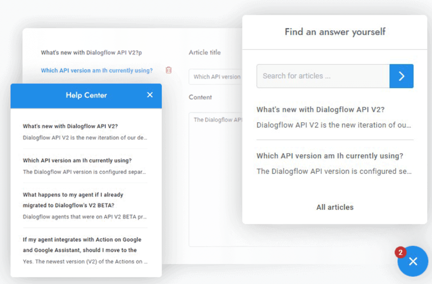Select 'What's new with Dialogflow API V2?p' list item
Screen dimensions: 432x284
click(91, 53)
